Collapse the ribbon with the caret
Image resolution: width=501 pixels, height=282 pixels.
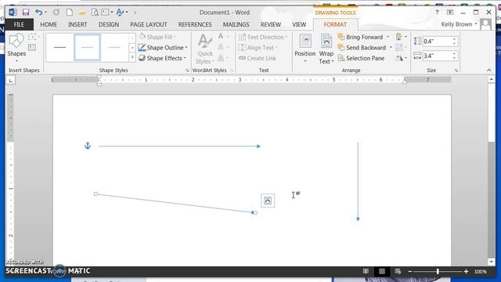coord(488,70)
